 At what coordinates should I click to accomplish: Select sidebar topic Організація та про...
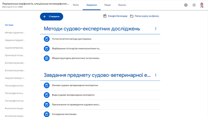(15, 55)
